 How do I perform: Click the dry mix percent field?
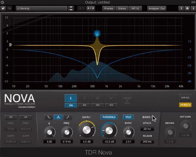tap(170, 142)
